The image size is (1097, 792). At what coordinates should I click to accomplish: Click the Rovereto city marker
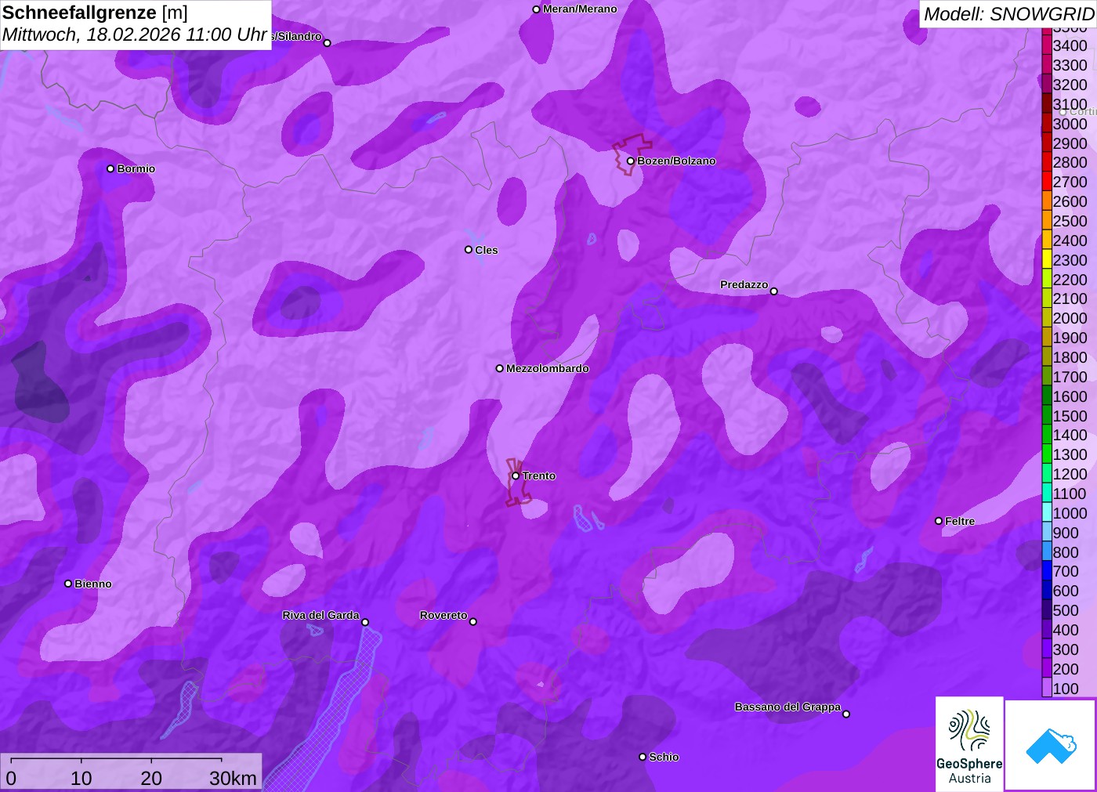(473, 622)
